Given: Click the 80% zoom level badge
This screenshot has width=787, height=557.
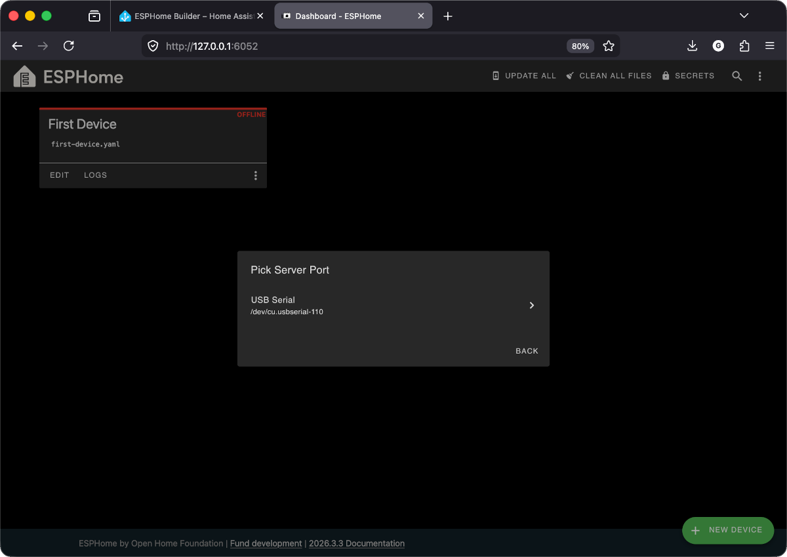Looking at the screenshot, I should coord(580,46).
